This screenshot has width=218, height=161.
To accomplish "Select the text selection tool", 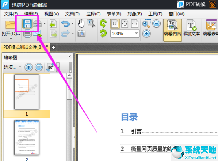I will [x=91, y=24].
